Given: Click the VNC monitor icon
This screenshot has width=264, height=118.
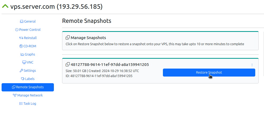Looking at the screenshot, I should (24, 62).
